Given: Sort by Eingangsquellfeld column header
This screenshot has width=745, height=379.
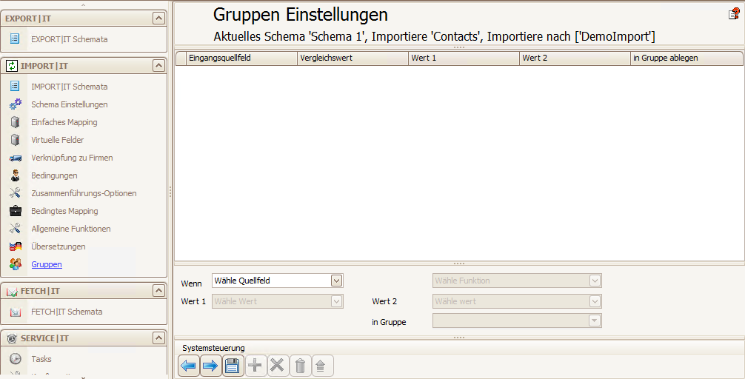Looking at the screenshot, I should (242, 58).
